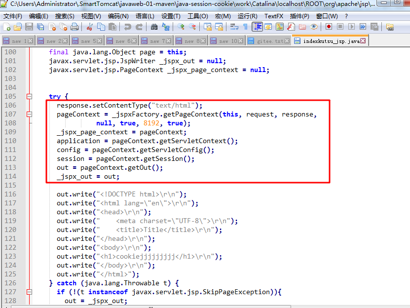The width and height of the screenshot is (410, 308).
Task: Open the 工具(O) menu
Action: [198, 16]
